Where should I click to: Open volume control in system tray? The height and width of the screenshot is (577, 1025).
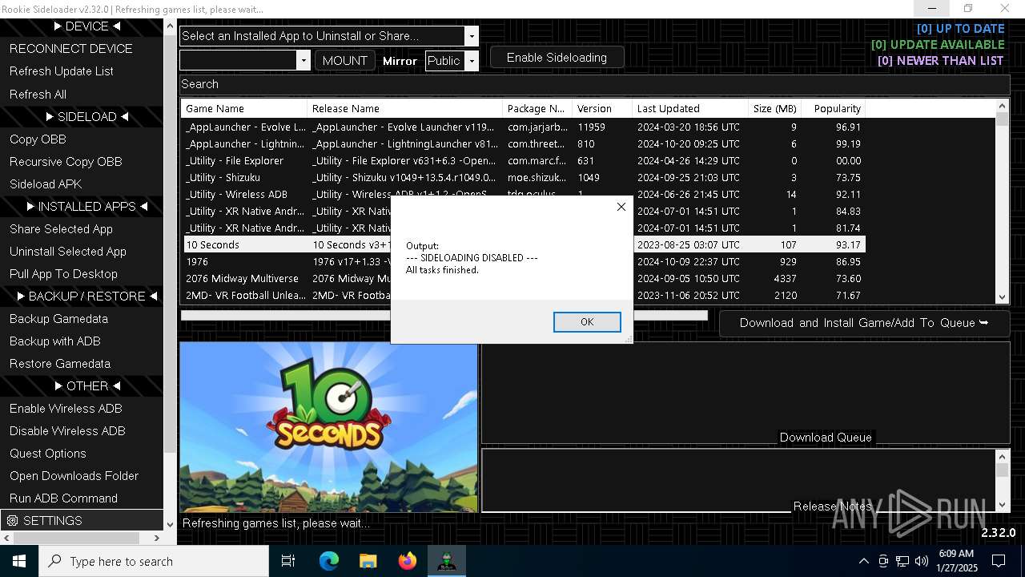pyautogui.click(x=921, y=561)
